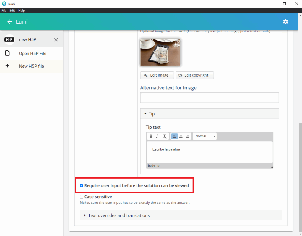Viewport: 302px width, 236px height.
Task: Open the Help menu
Action: (22, 11)
